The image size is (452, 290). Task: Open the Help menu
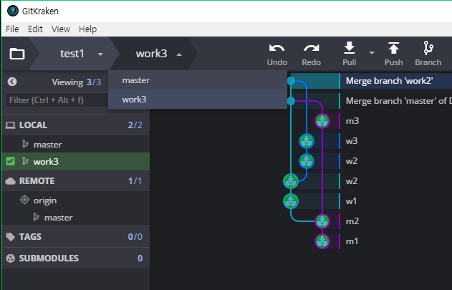tap(87, 29)
